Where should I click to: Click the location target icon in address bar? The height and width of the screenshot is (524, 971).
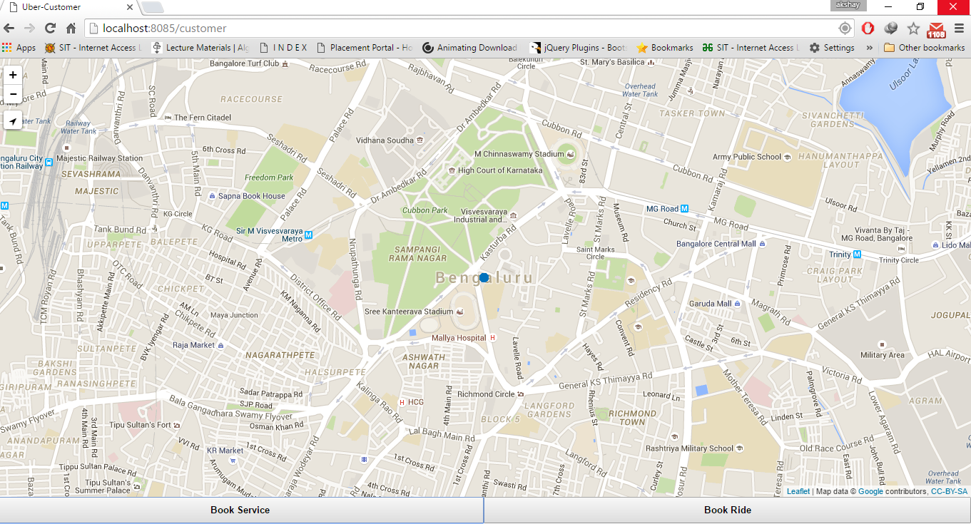point(845,29)
